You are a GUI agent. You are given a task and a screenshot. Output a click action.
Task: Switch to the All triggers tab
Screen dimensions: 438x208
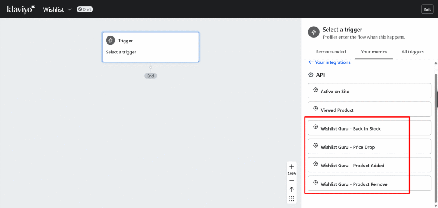pos(413,52)
